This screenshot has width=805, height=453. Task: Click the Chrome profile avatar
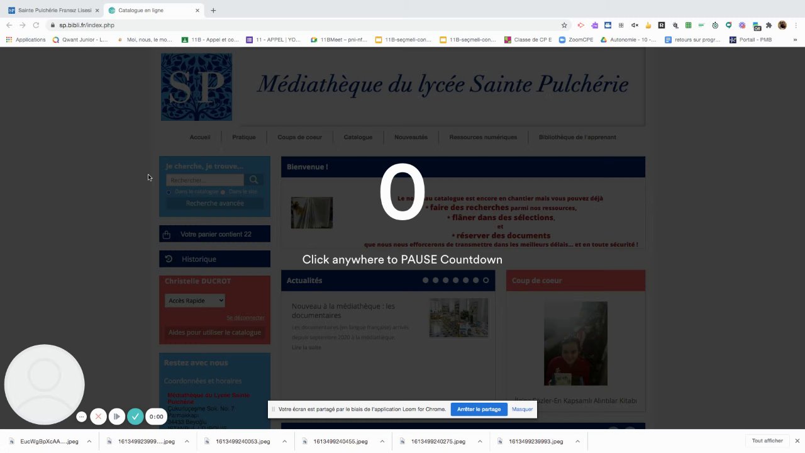[x=782, y=25]
